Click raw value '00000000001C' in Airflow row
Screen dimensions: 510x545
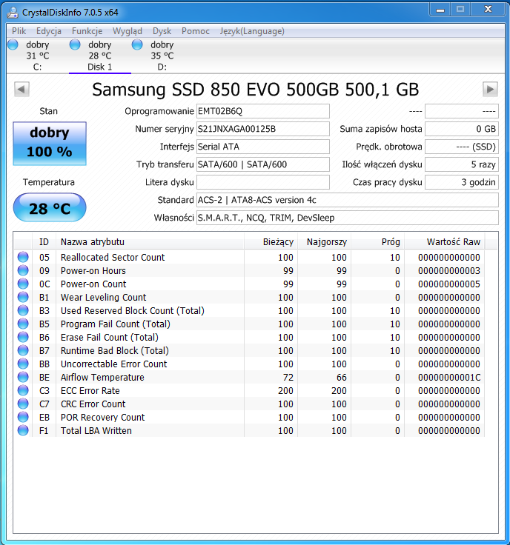449,378
